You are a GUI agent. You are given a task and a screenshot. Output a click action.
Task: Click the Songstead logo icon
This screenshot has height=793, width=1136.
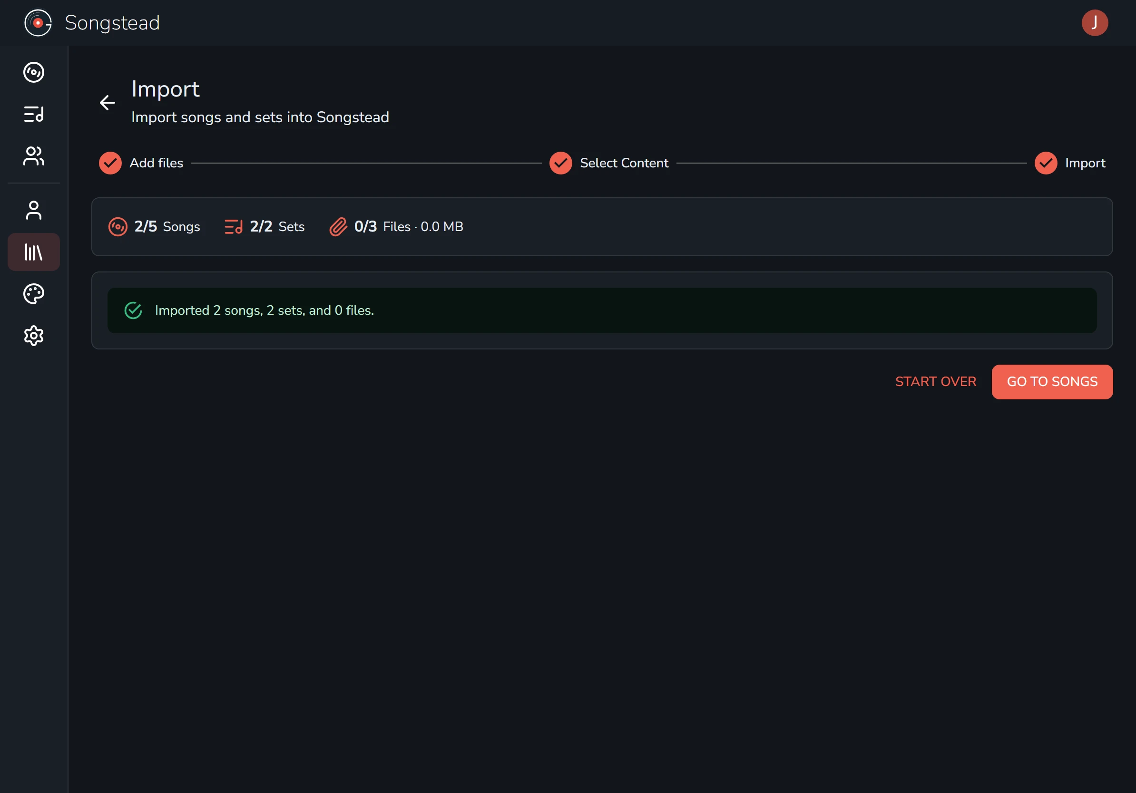click(38, 23)
